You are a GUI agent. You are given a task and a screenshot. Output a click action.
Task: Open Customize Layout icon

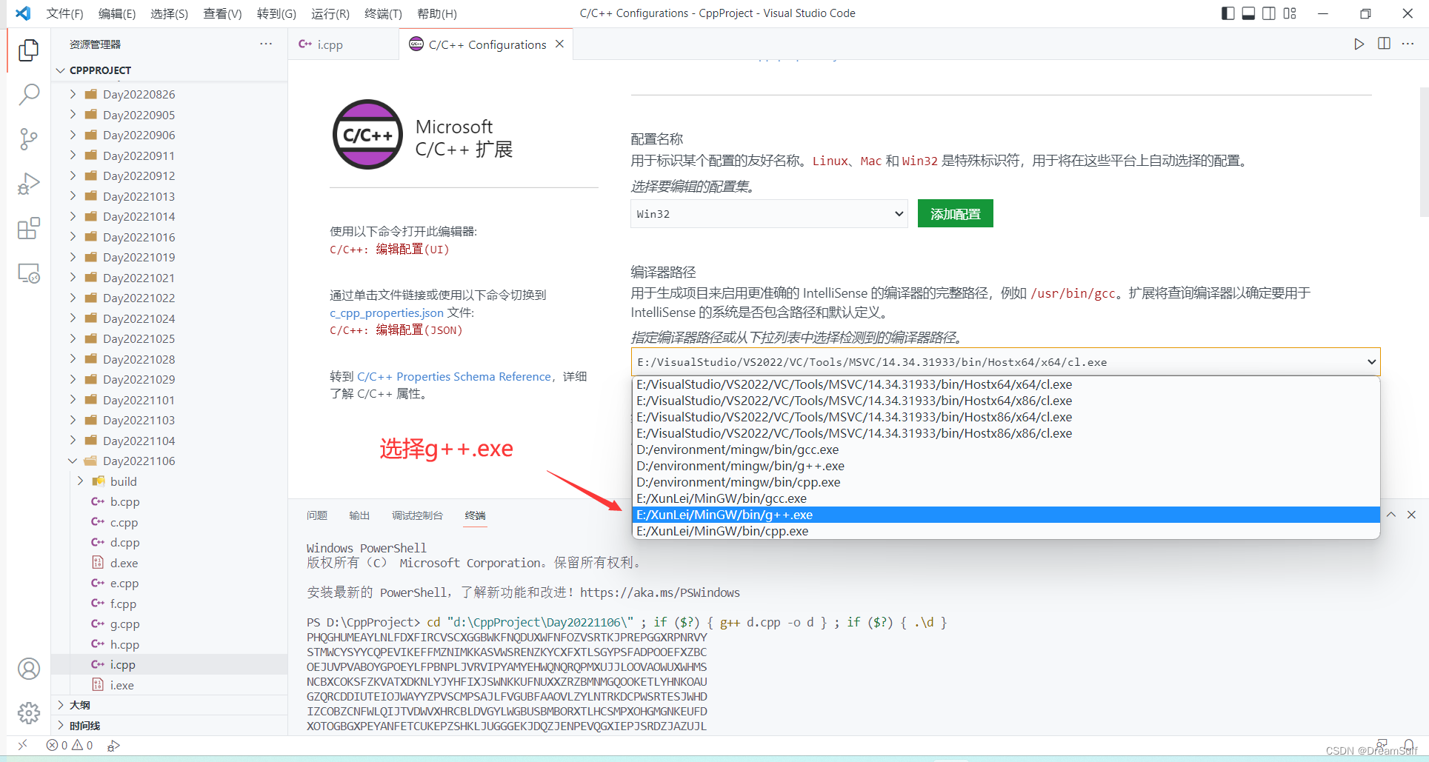[1290, 13]
